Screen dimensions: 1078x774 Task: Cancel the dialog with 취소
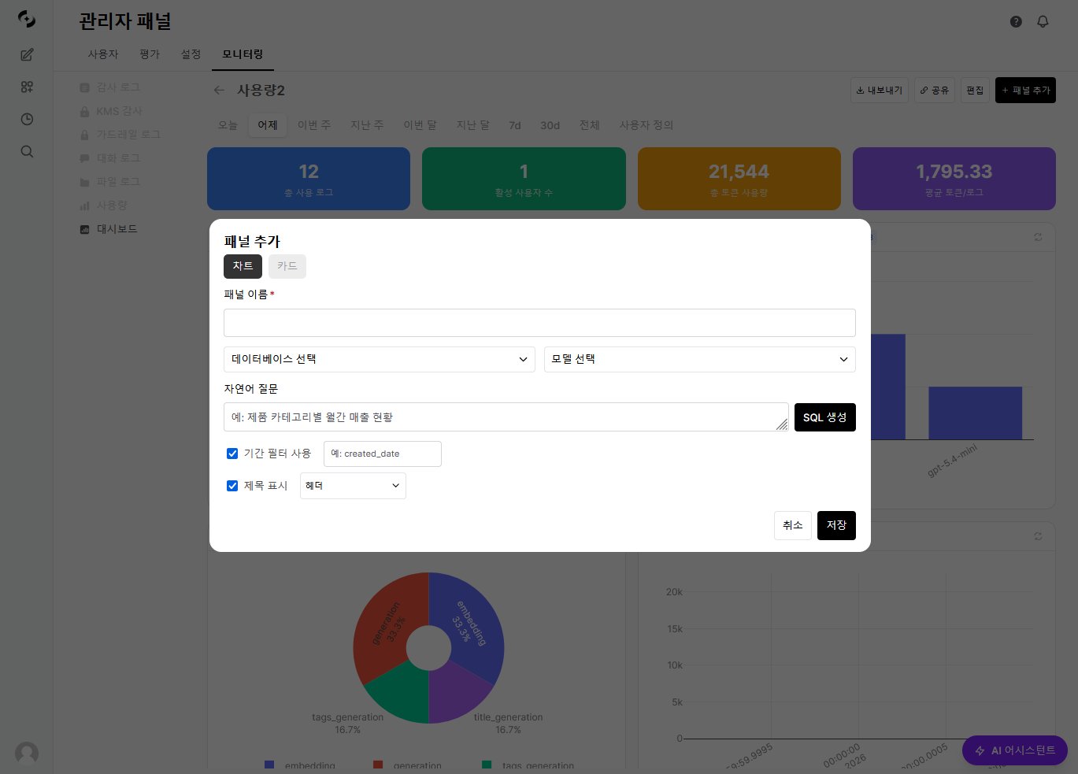tap(792, 525)
